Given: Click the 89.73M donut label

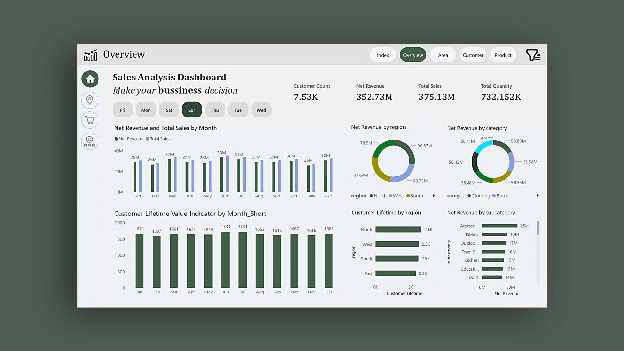Looking at the screenshot, I should (420, 181).
